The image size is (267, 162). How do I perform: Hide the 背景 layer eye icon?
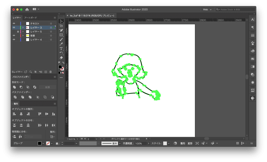point(14,36)
